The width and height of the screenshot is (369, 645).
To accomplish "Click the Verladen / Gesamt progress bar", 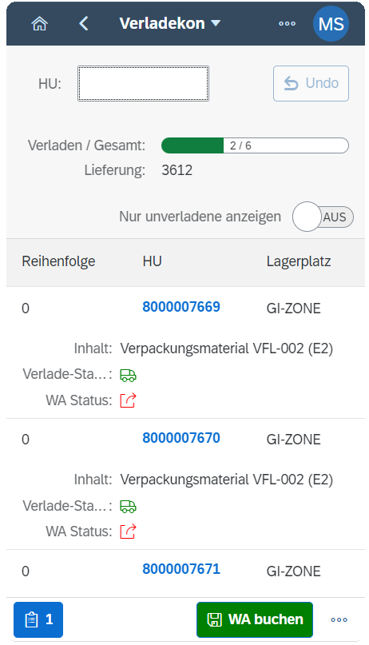I will click(255, 145).
